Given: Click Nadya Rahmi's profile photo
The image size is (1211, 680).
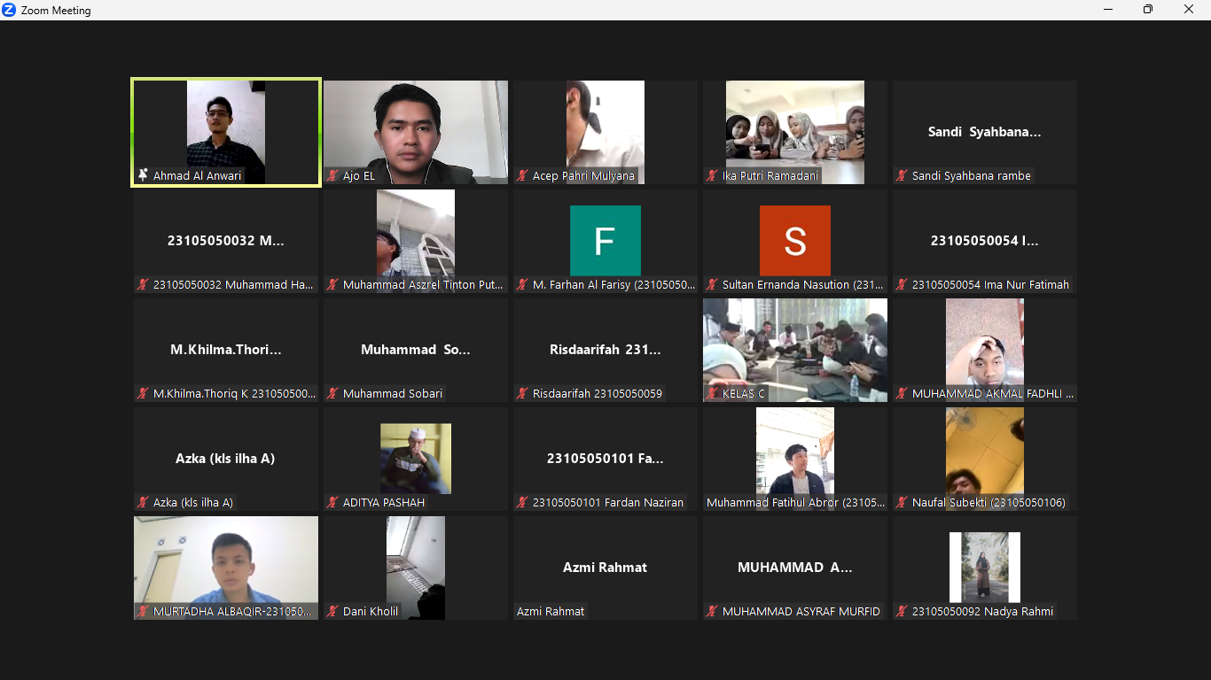Looking at the screenshot, I should coord(985,568).
